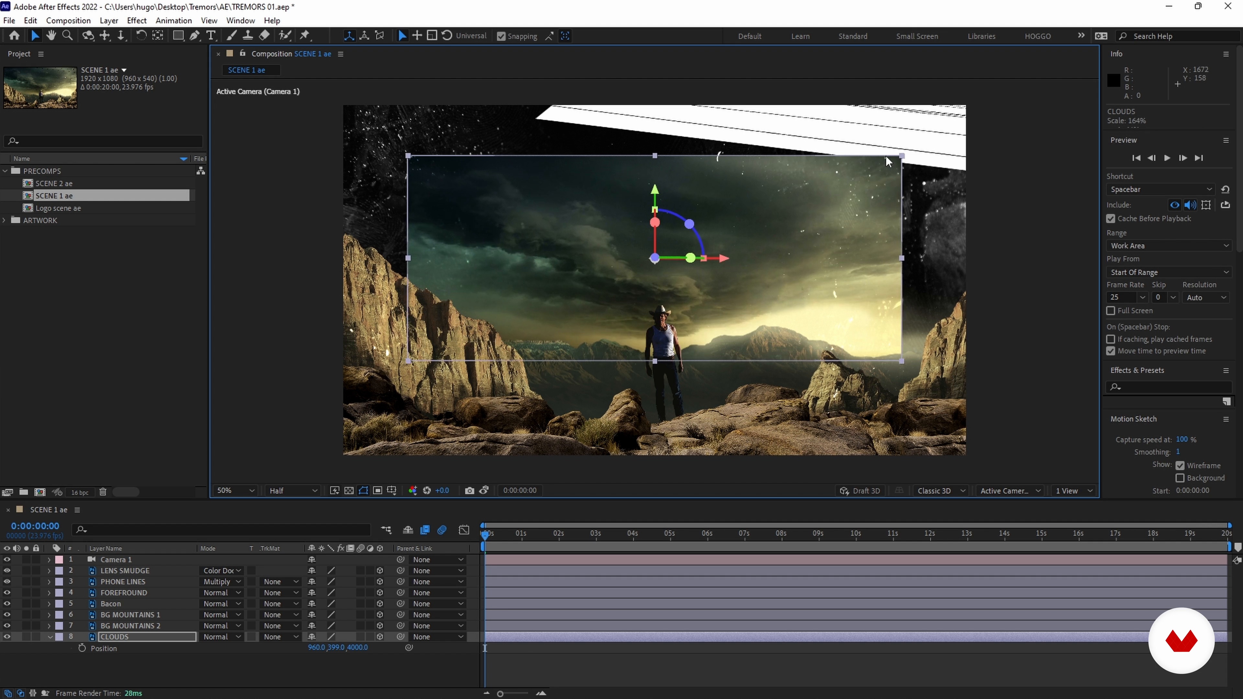Switch to the HOGGO workspace

click(x=1037, y=36)
